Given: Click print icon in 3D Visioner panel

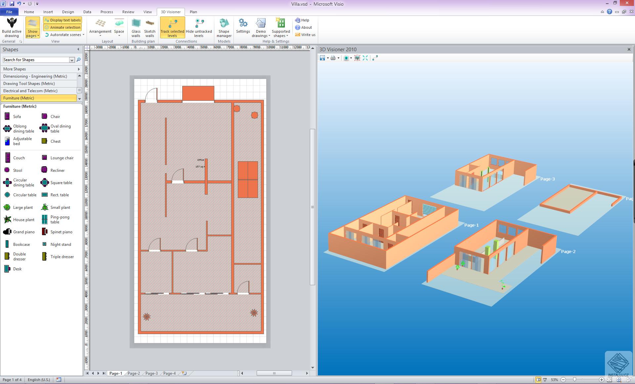Looking at the screenshot, I should [333, 58].
